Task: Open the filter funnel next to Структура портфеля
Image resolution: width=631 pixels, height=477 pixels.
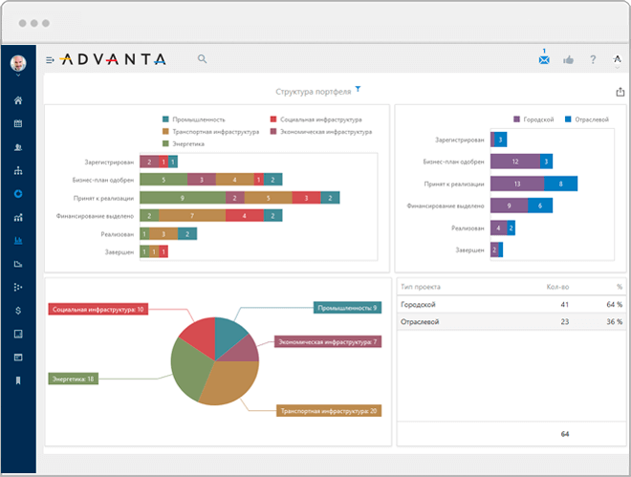Action: [x=358, y=89]
